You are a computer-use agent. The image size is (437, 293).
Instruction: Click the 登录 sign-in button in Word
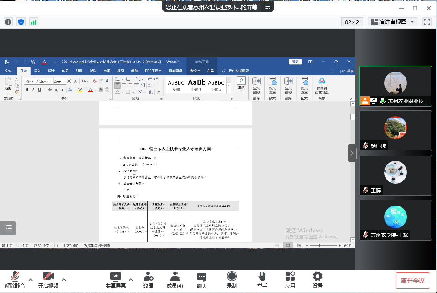coord(295,62)
